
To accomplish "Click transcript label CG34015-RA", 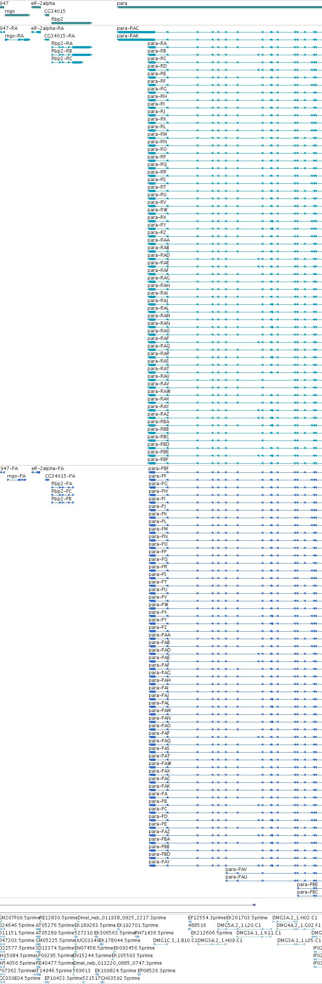I will point(60,36).
